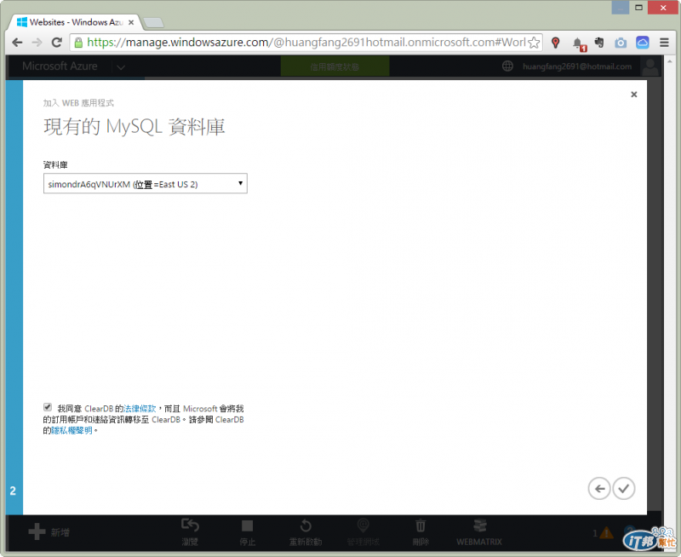Click the Microsoft Azure logo text

click(60, 66)
